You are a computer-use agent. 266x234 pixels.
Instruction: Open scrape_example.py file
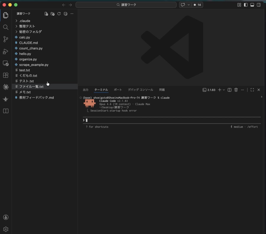point(45,65)
